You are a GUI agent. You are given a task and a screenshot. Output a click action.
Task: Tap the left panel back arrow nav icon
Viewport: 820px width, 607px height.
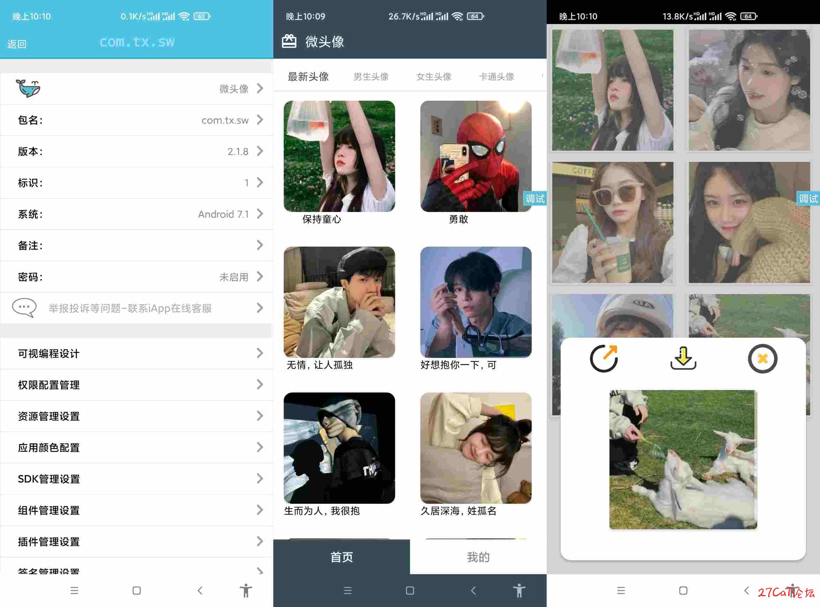coord(200,591)
